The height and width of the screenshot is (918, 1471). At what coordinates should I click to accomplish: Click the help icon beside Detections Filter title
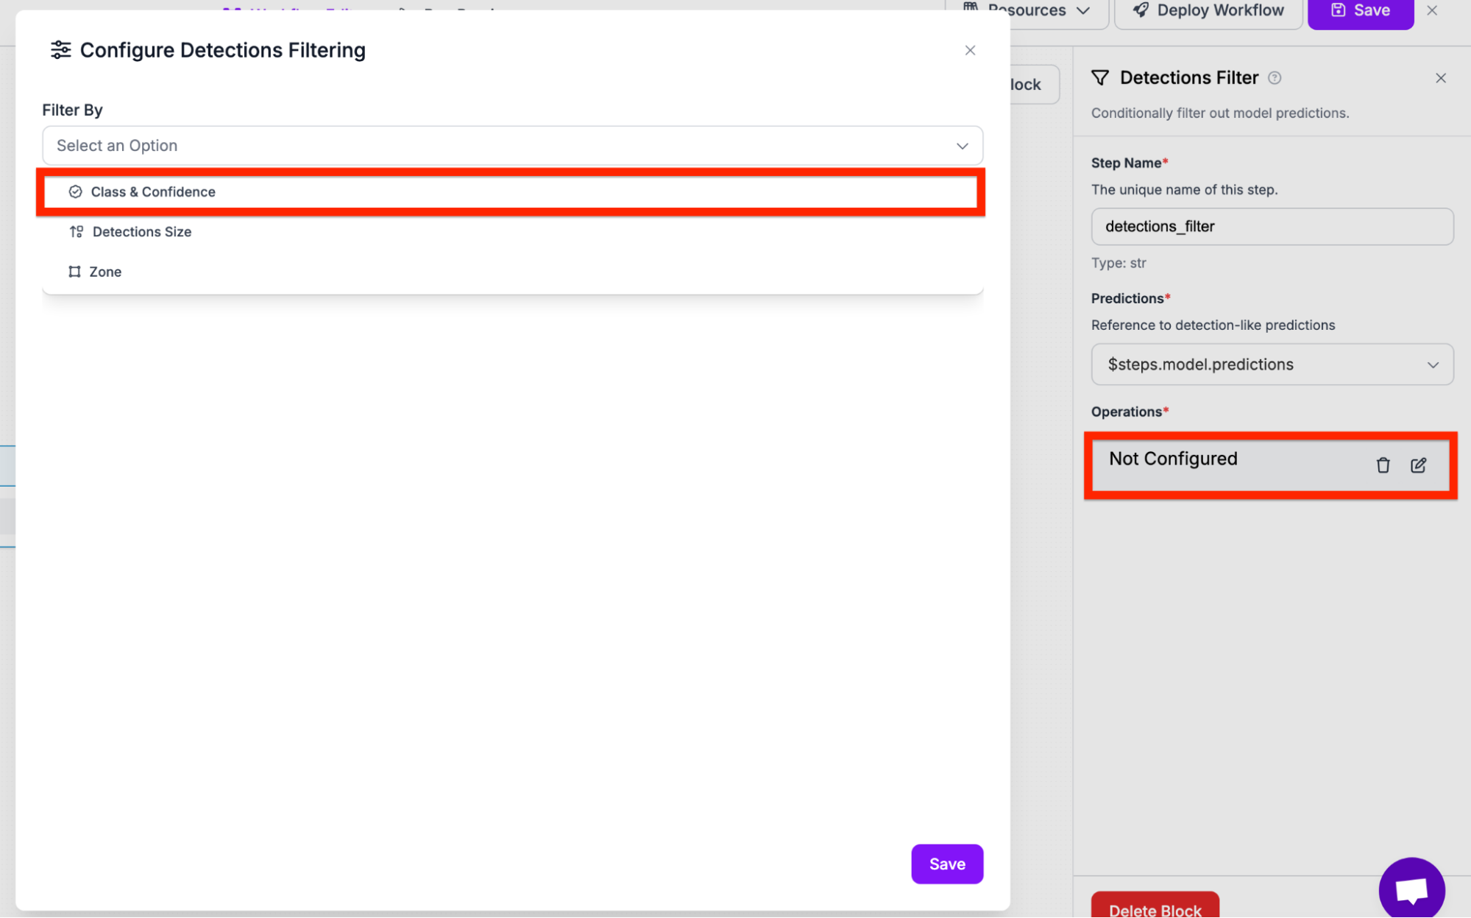1275,78
